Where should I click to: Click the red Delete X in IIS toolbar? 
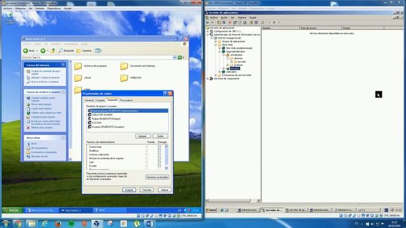tap(230, 23)
